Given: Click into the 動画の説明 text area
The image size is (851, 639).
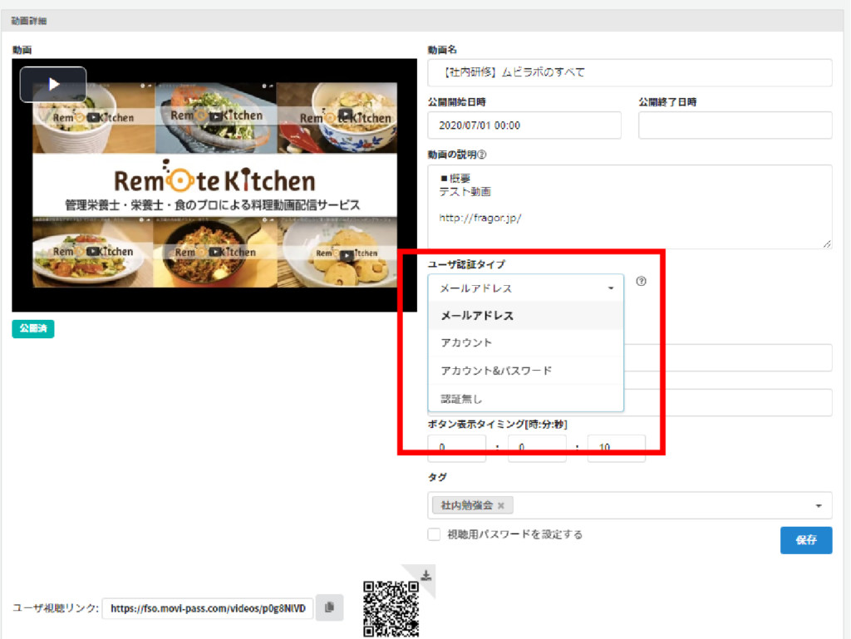Looking at the screenshot, I should click(x=629, y=206).
